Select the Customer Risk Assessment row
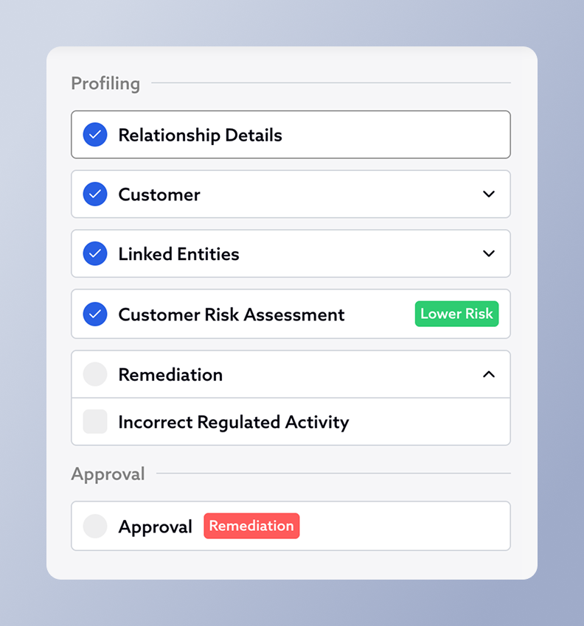This screenshot has width=584, height=626. [232, 314]
